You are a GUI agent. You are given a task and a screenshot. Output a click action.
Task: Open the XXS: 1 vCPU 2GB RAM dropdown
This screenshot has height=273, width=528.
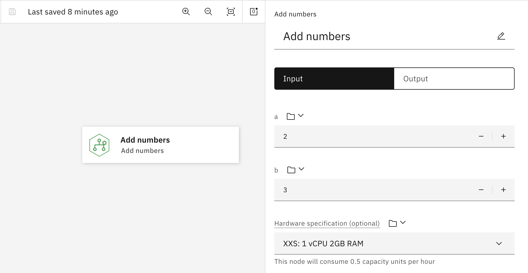[499, 243]
